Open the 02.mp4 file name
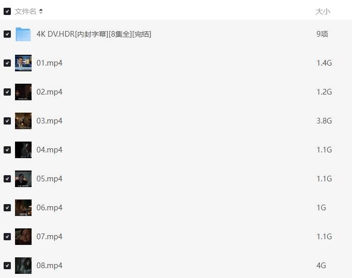Image resolution: width=352 pixels, height=278 pixels. pyautogui.click(x=49, y=92)
